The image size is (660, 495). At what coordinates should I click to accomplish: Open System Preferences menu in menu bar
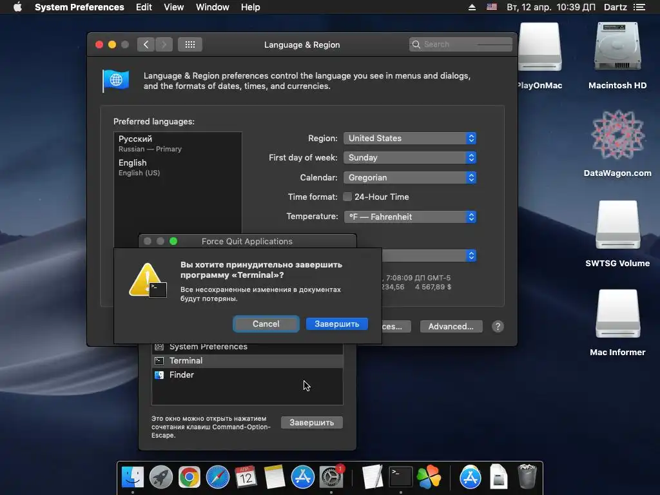click(79, 7)
